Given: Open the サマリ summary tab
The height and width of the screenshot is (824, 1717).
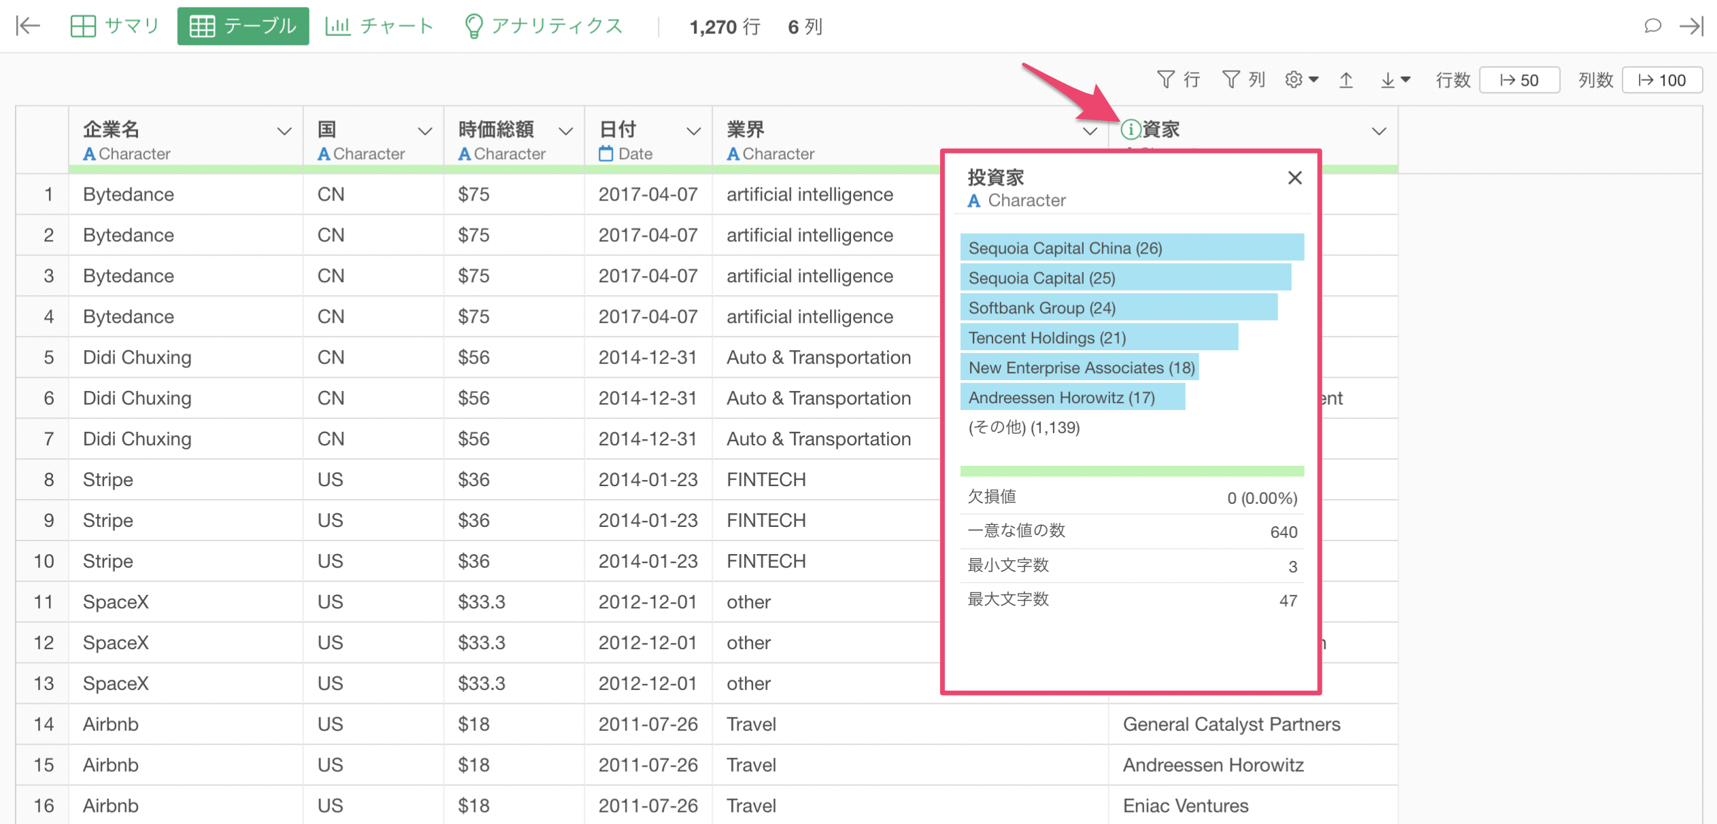Looking at the screenshot, I should [115, 26].
